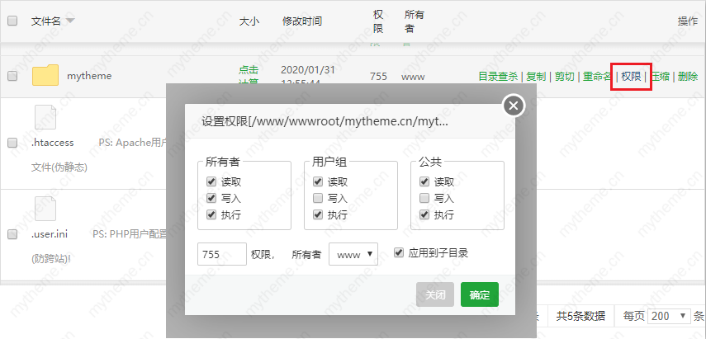Select all files header checkbox

[12, 21]
